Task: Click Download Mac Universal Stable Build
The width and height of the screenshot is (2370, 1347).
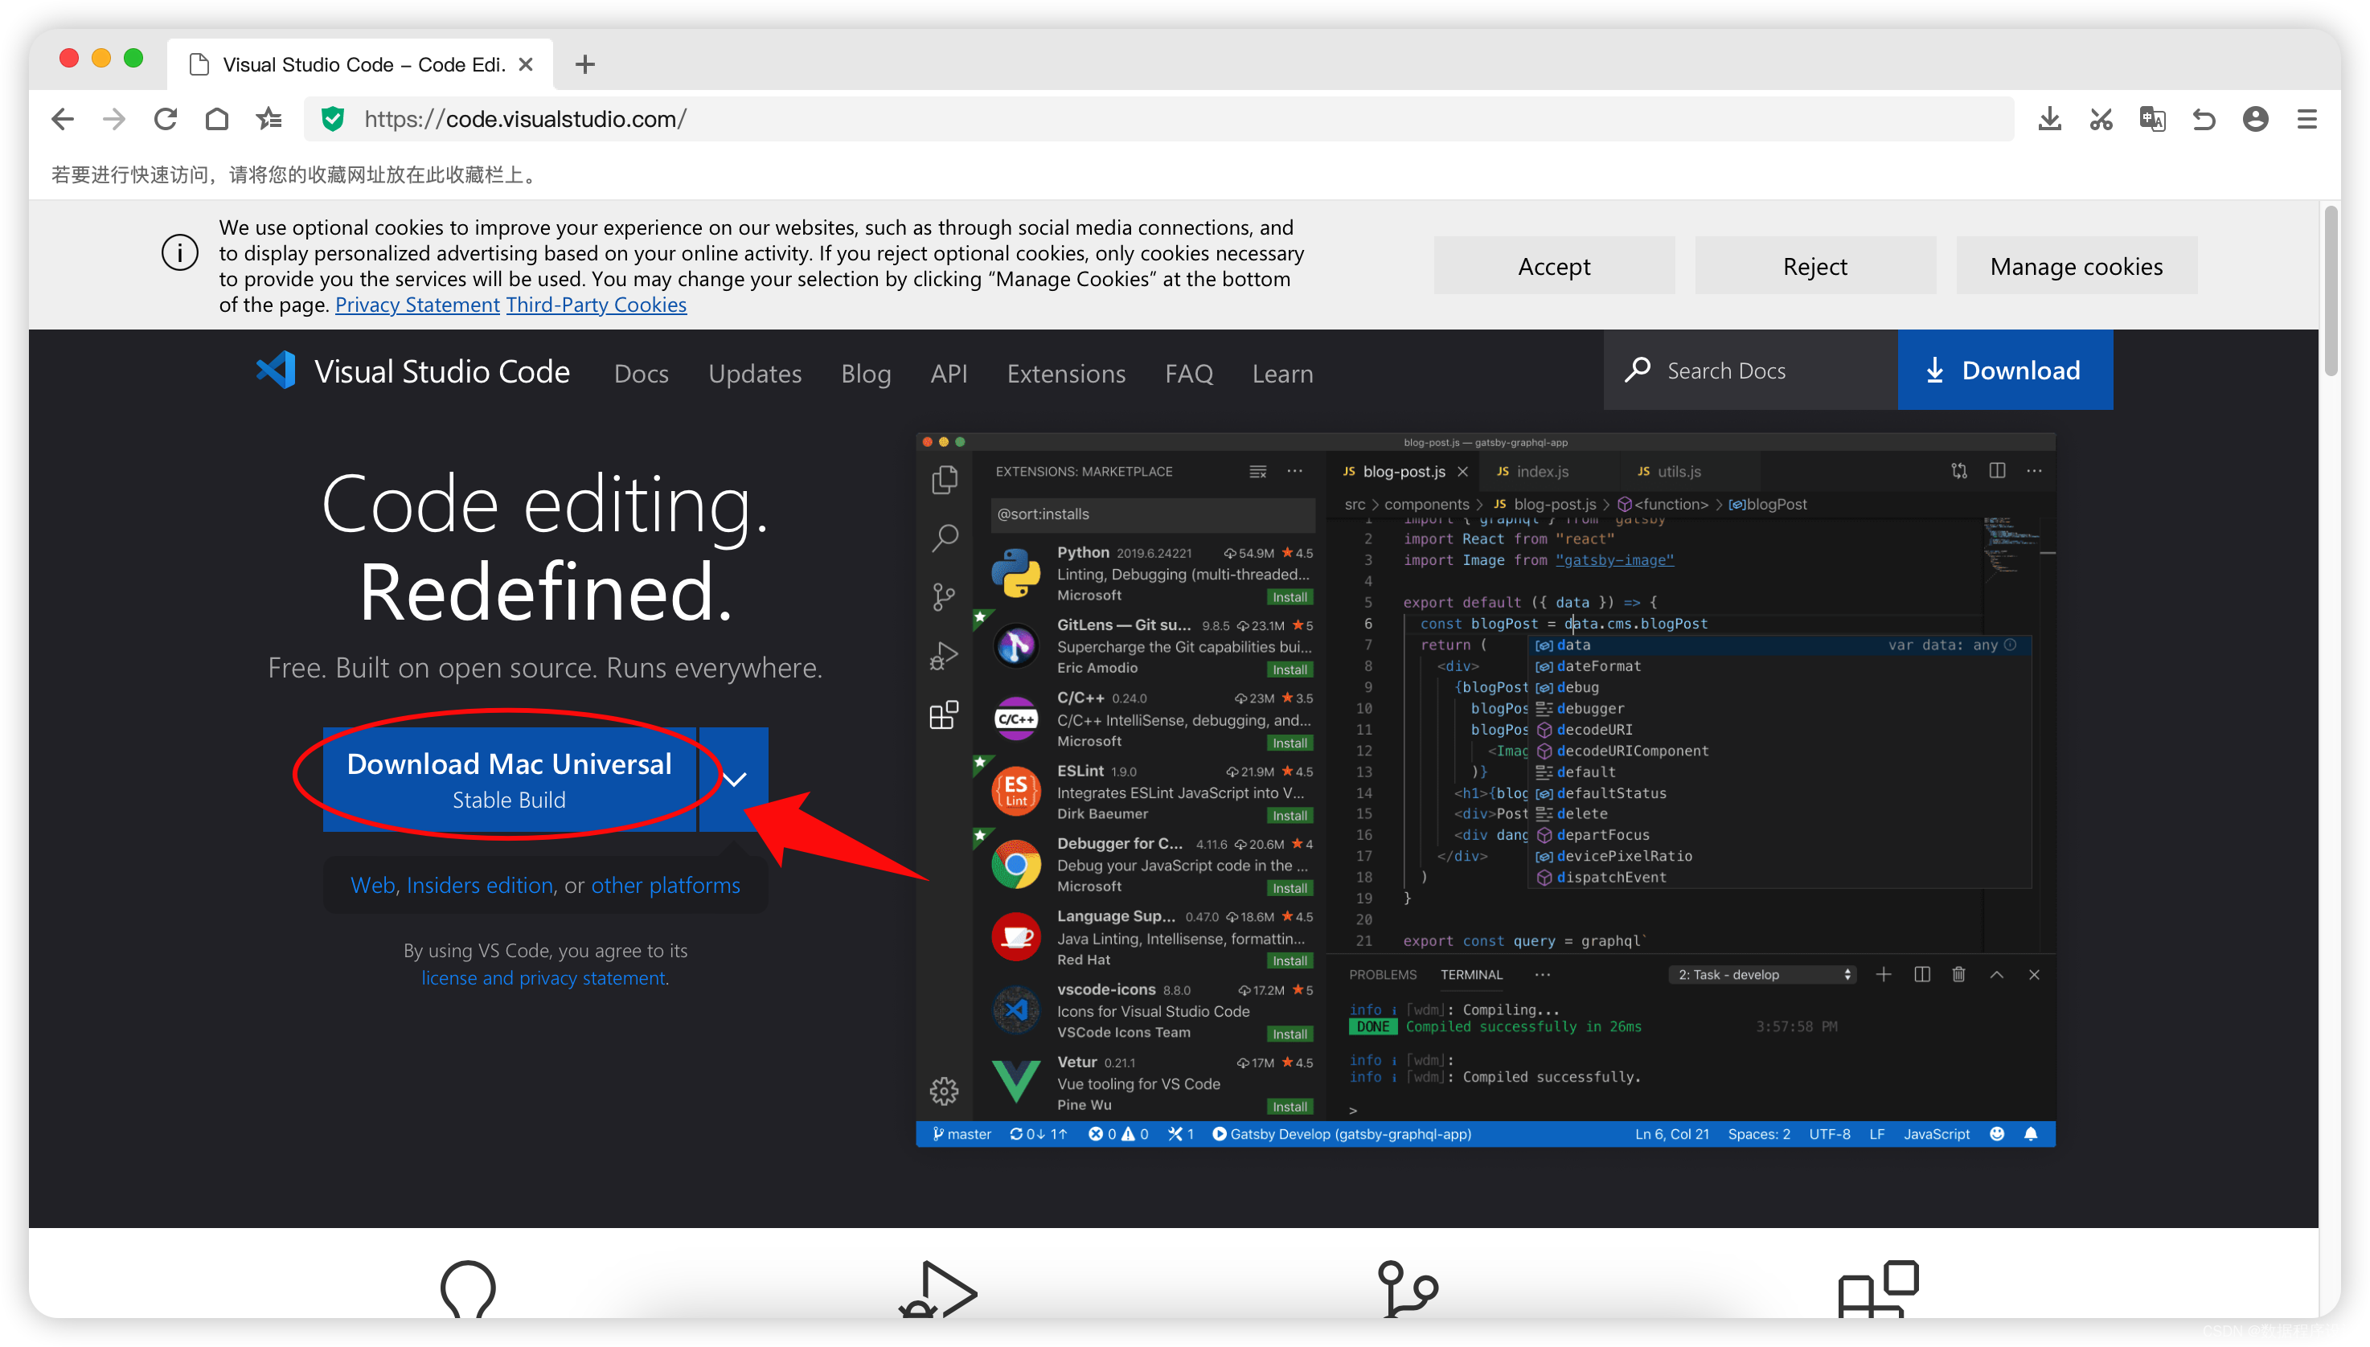Action: (509, 779)
